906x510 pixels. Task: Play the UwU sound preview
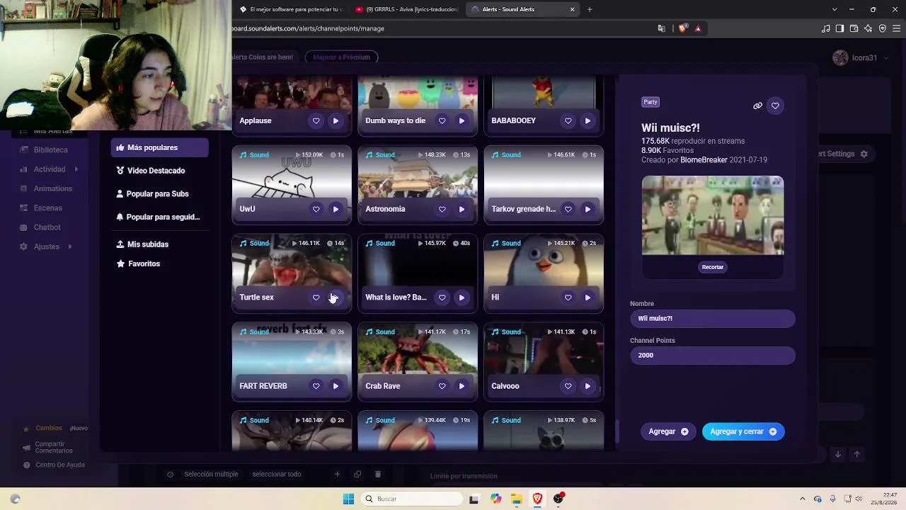(x=336, y=209)
